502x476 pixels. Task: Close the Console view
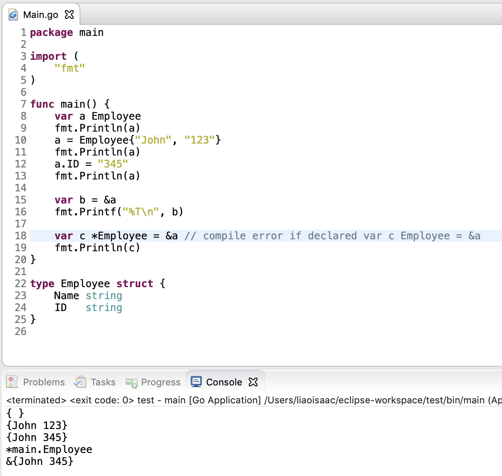(x=254, y=382)
